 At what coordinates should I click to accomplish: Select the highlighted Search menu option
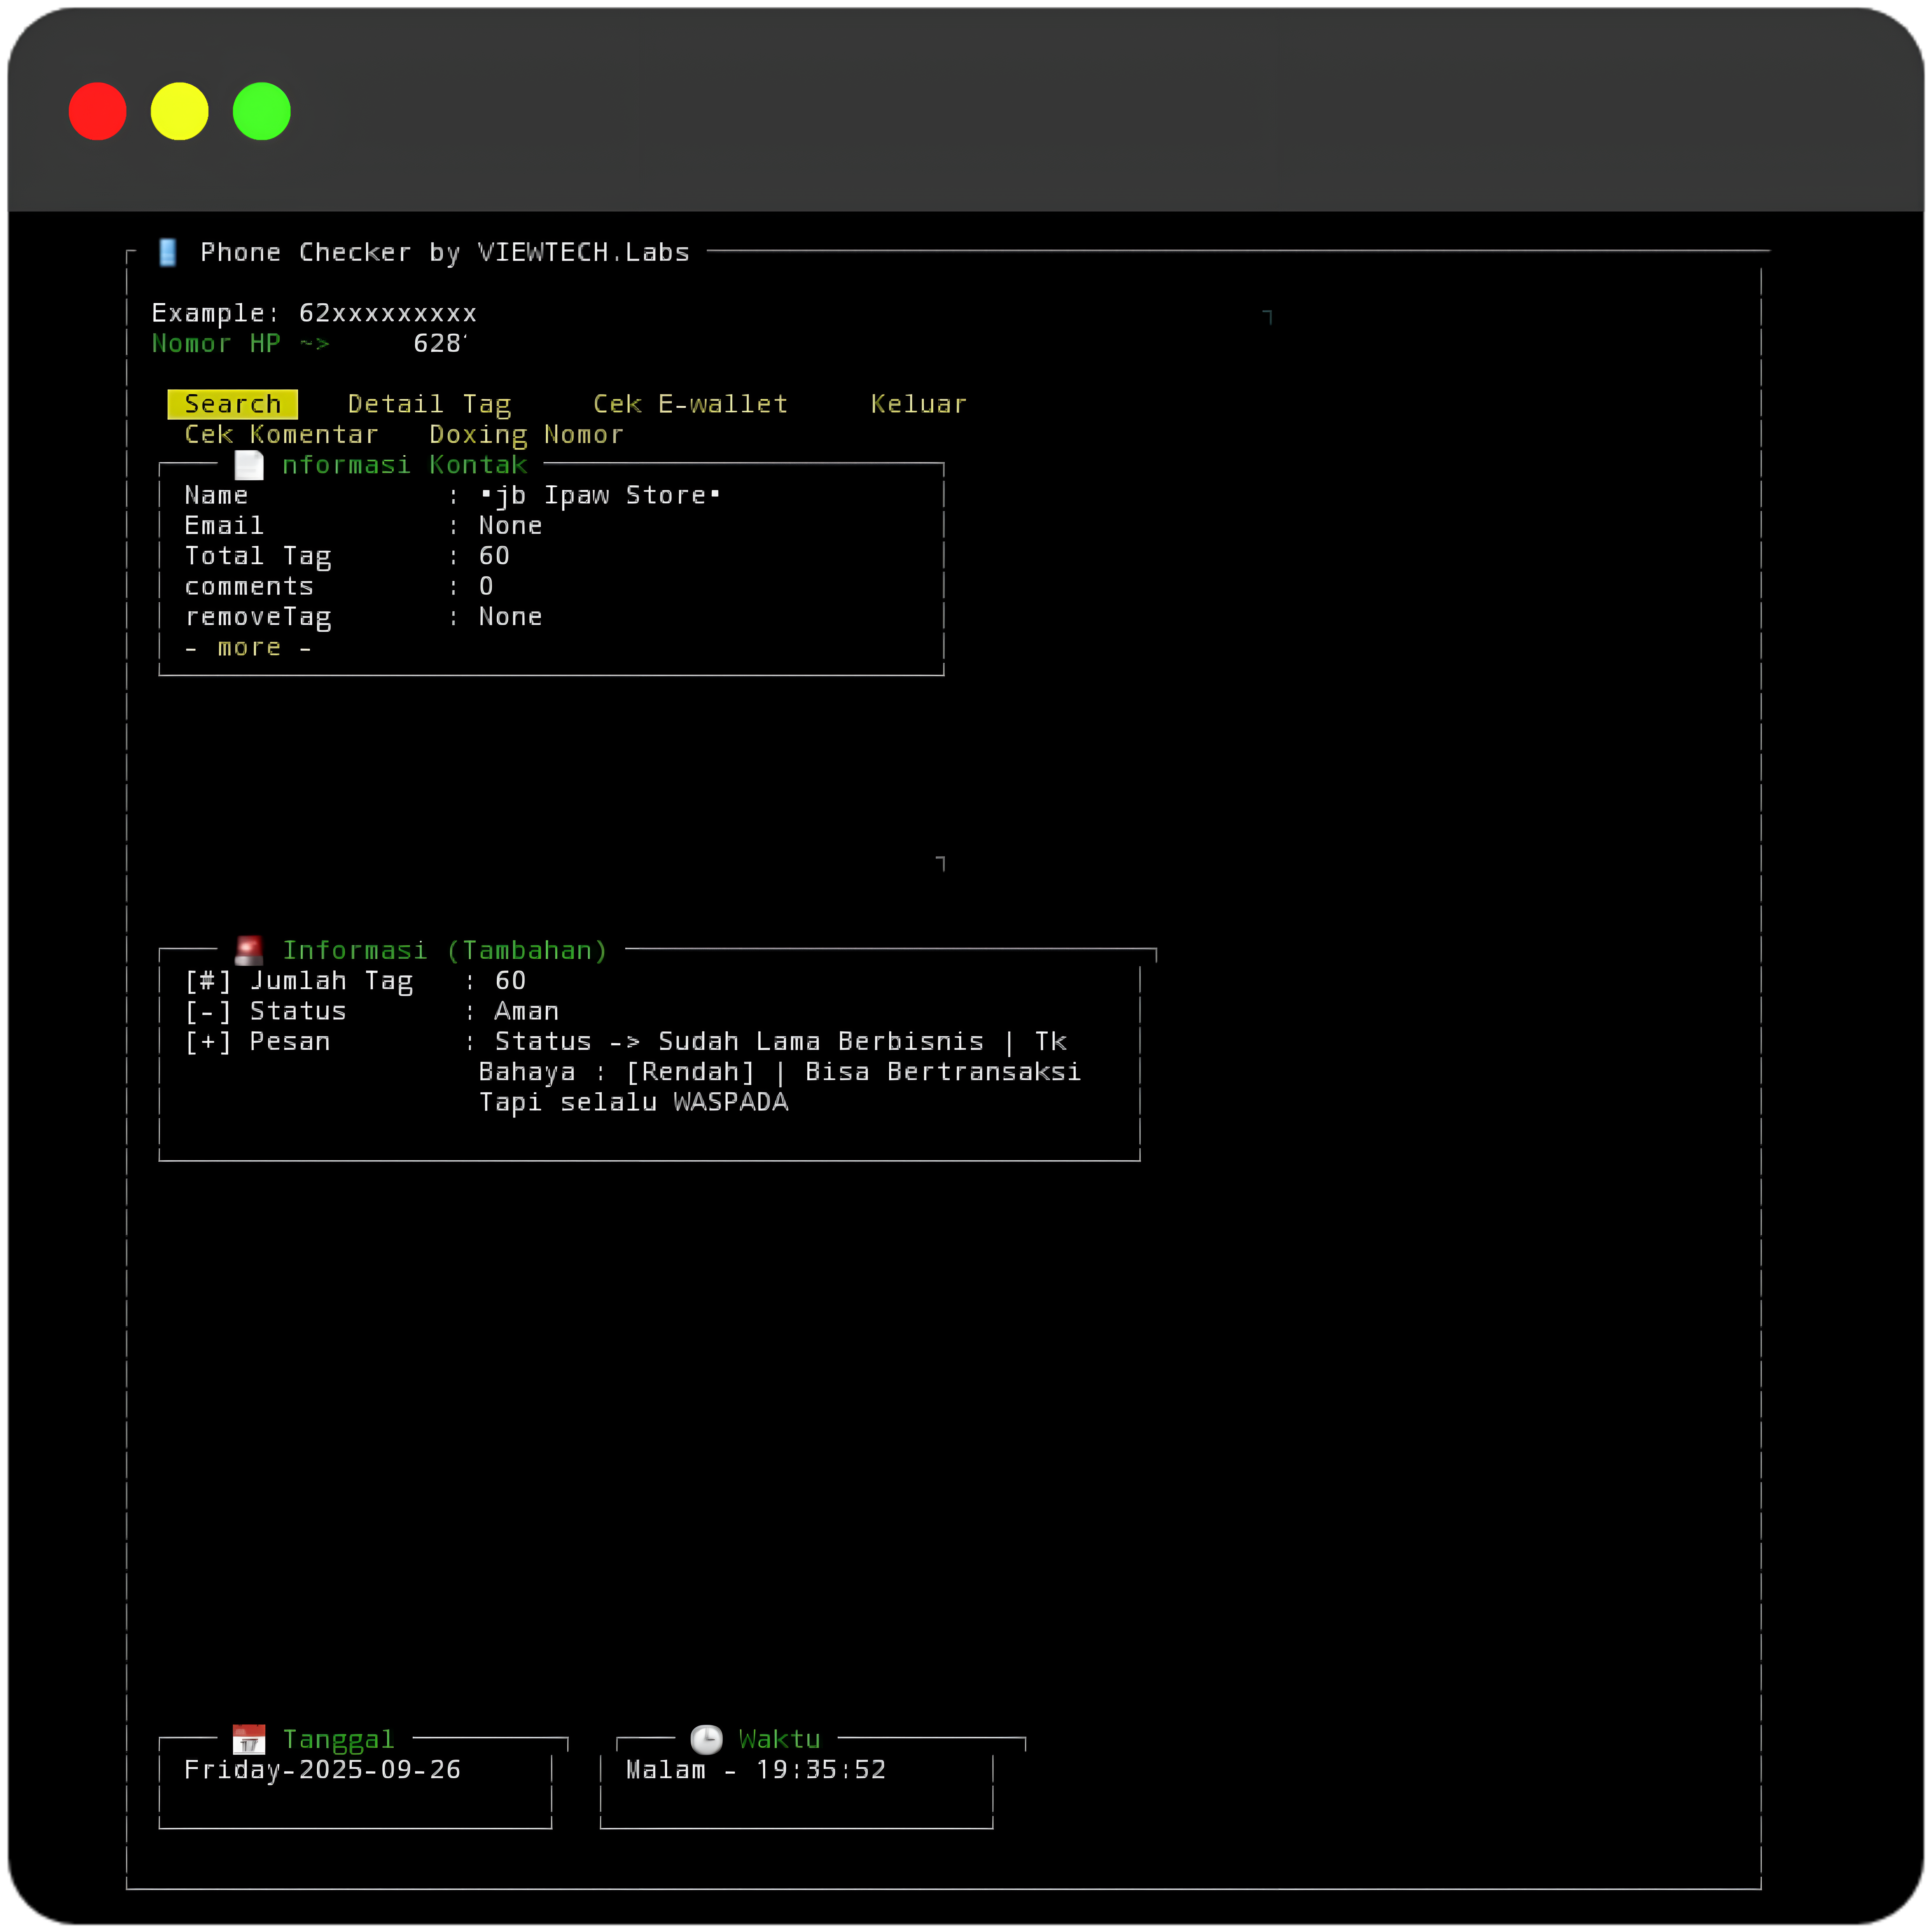point(233,404)
